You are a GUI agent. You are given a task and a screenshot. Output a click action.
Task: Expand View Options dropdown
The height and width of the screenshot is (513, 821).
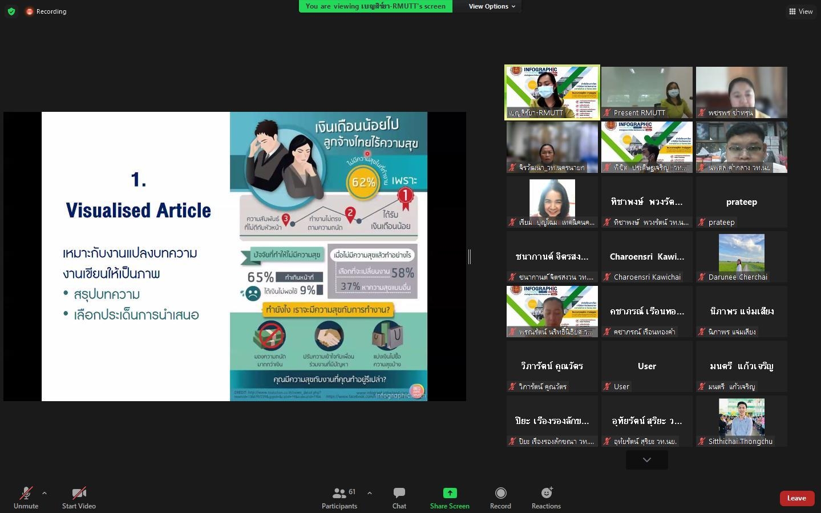[x=492, y=6]
